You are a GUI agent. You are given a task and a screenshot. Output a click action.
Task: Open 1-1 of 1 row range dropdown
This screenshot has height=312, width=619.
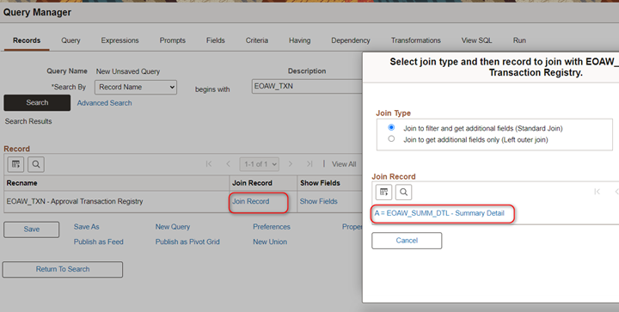260,164
